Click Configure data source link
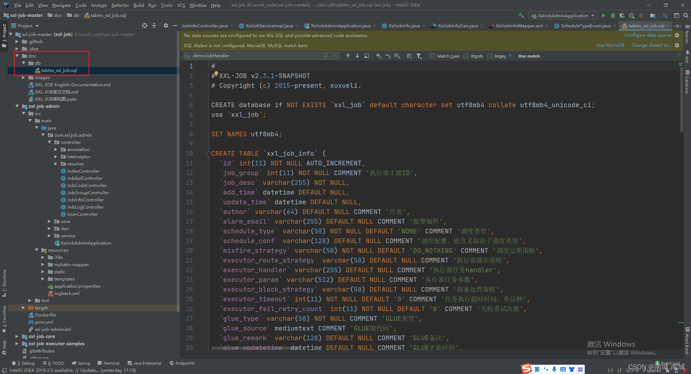The image size is (691, 374). (648, 35)
